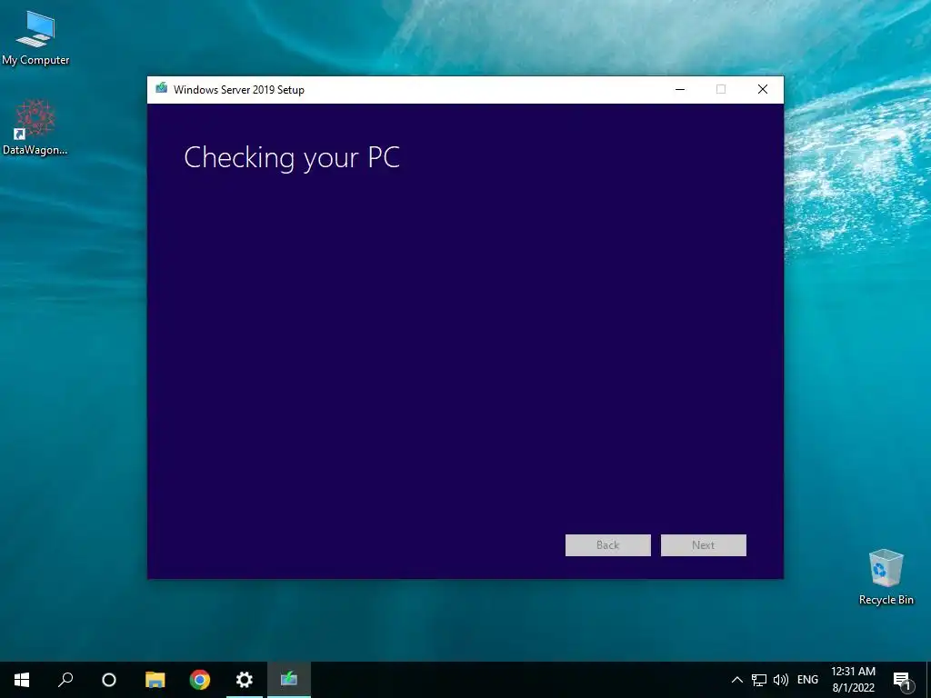Select the Recycle Bin icon
931x698 pixels.
[x=886, y=577]
